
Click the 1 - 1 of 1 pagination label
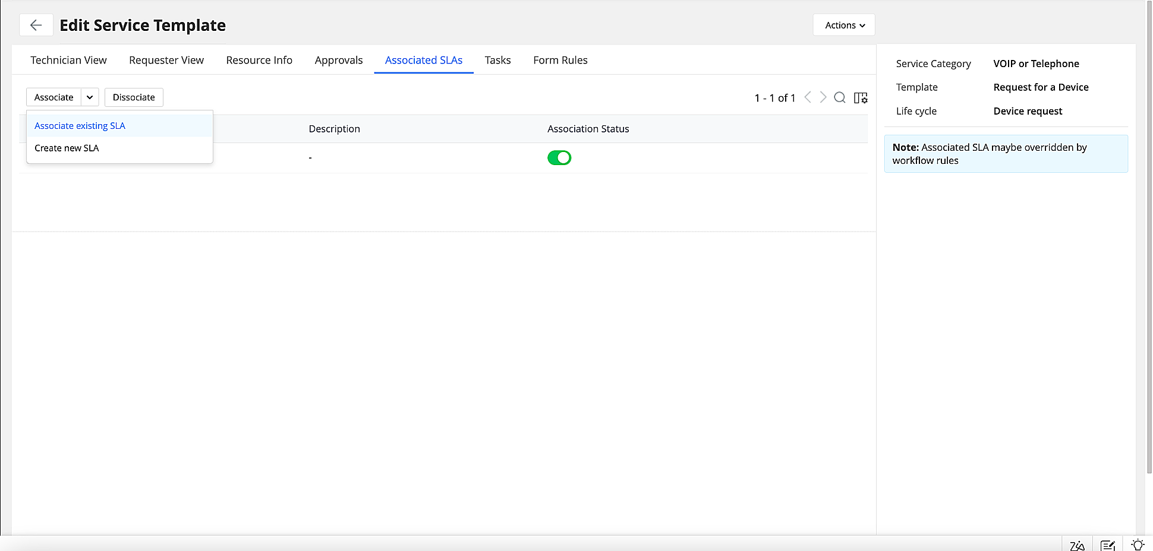click(x=774, y=97)
